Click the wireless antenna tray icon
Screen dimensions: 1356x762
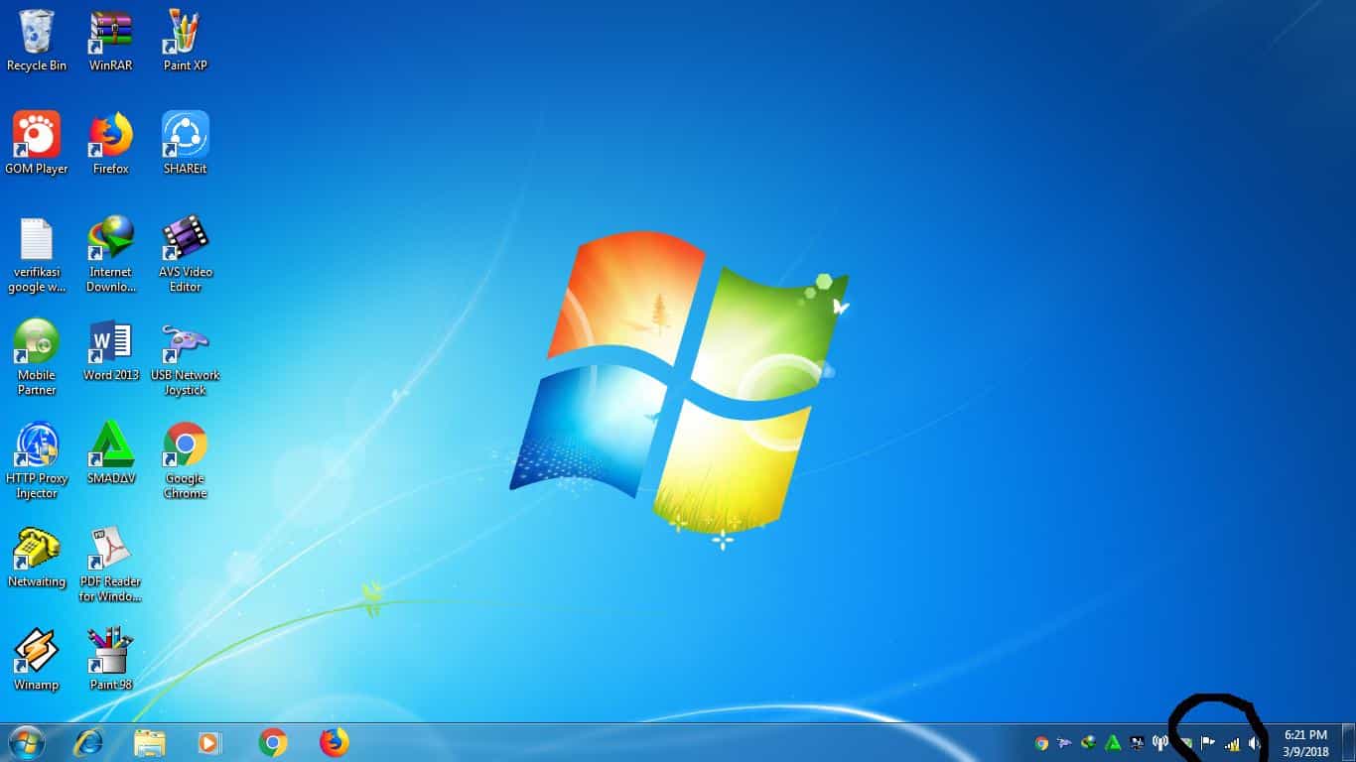(x=1160, y=743)
